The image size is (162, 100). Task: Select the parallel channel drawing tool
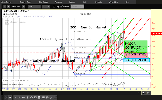[19, 97]
